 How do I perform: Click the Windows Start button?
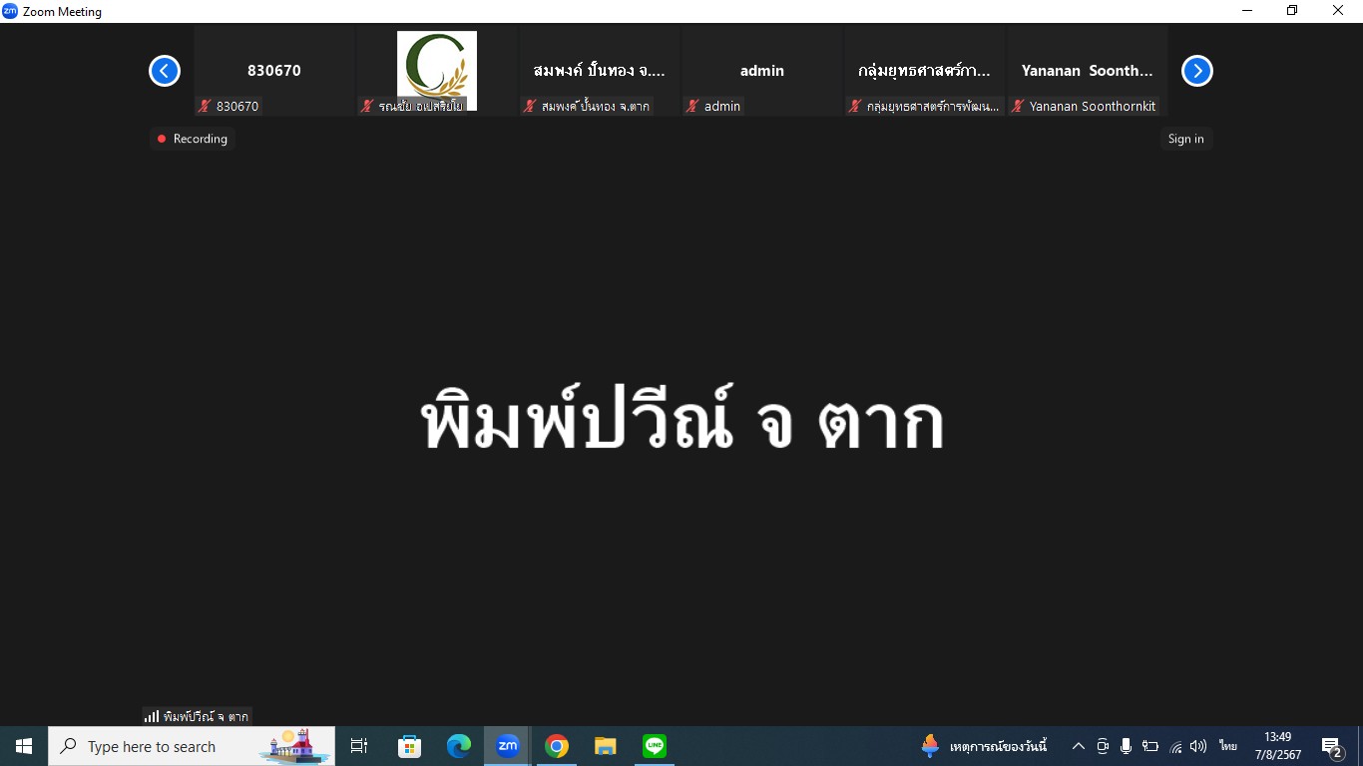point(24,746)
